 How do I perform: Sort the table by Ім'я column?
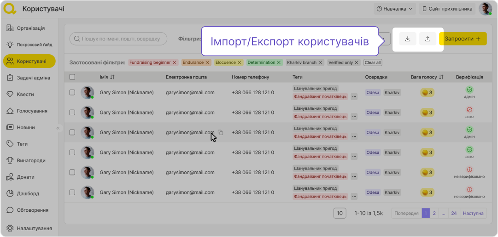click(112, 77)
